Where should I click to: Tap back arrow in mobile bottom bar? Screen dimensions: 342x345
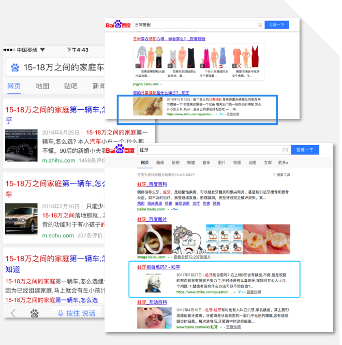pos(13,313)
